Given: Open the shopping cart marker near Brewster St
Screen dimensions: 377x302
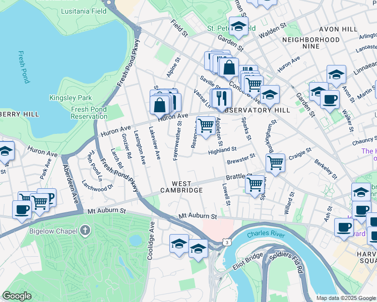Looking at the screenshot, I should (x=275, y=163).
